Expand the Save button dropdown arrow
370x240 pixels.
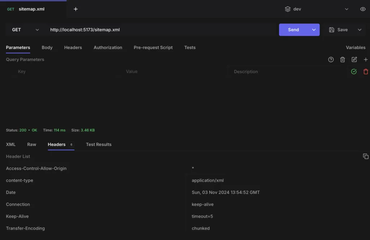coord(360,30)
